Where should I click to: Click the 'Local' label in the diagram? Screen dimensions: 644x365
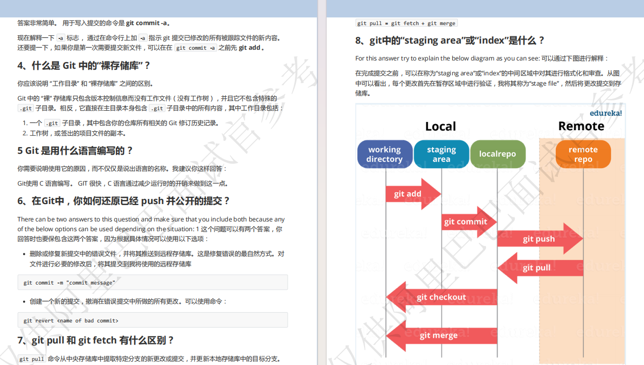point(440,127)
